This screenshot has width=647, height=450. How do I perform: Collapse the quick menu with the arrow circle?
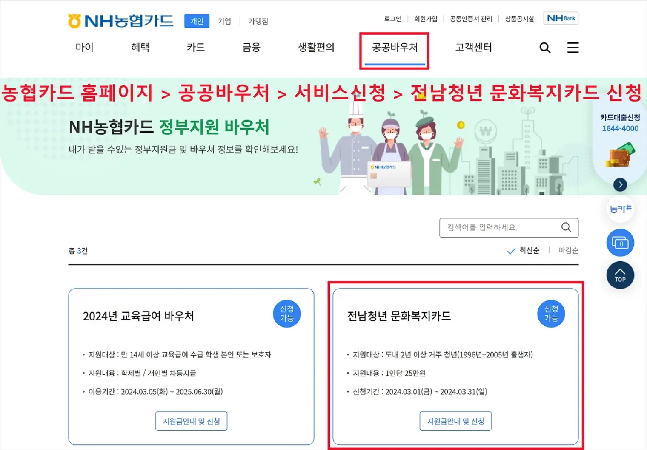(x=620, y=184)
